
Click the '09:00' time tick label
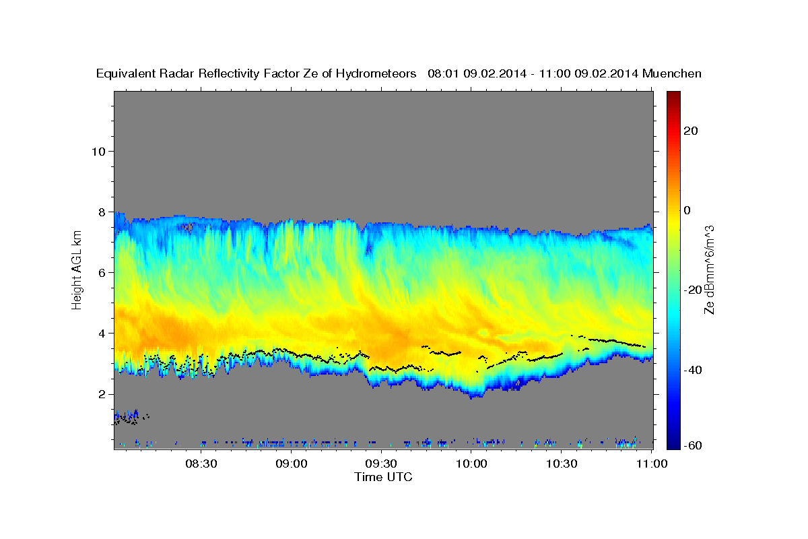(x=292, y=464)
